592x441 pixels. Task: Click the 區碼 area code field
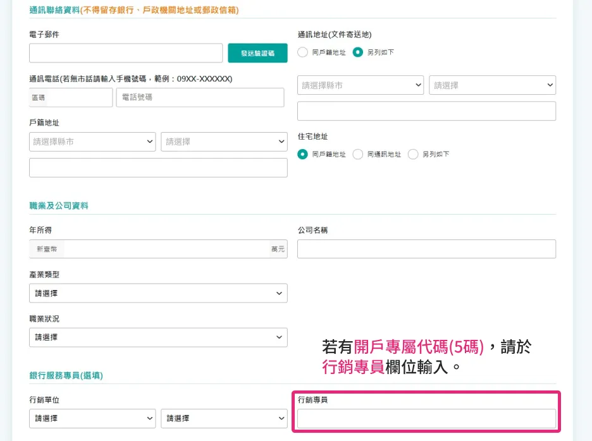coord(70,97)
